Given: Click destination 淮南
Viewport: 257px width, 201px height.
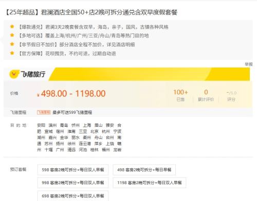Looking at the screenshot, I should coord(71,131).
